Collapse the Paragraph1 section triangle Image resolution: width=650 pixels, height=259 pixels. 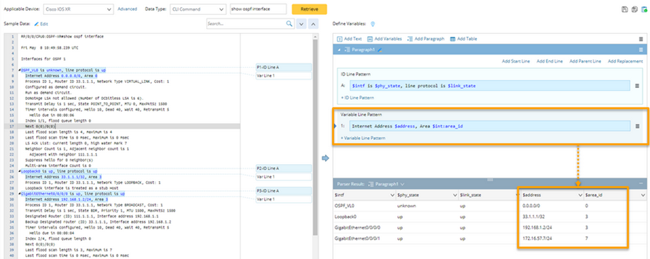(340, 50)
